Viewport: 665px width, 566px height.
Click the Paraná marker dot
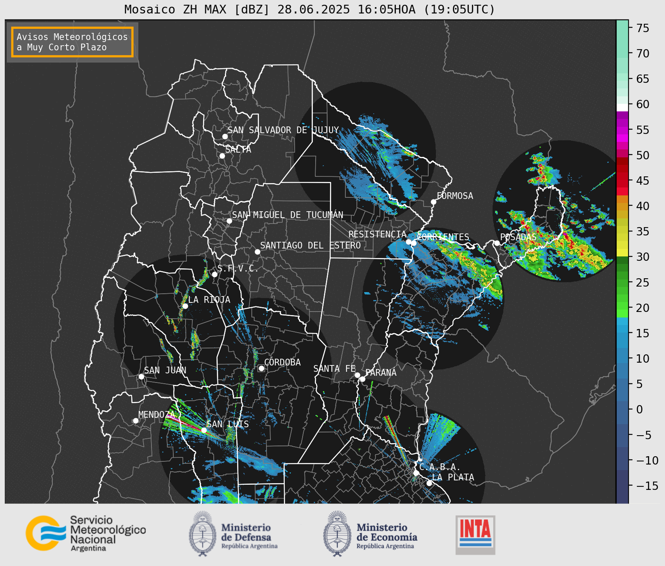(x=362, y=379)
